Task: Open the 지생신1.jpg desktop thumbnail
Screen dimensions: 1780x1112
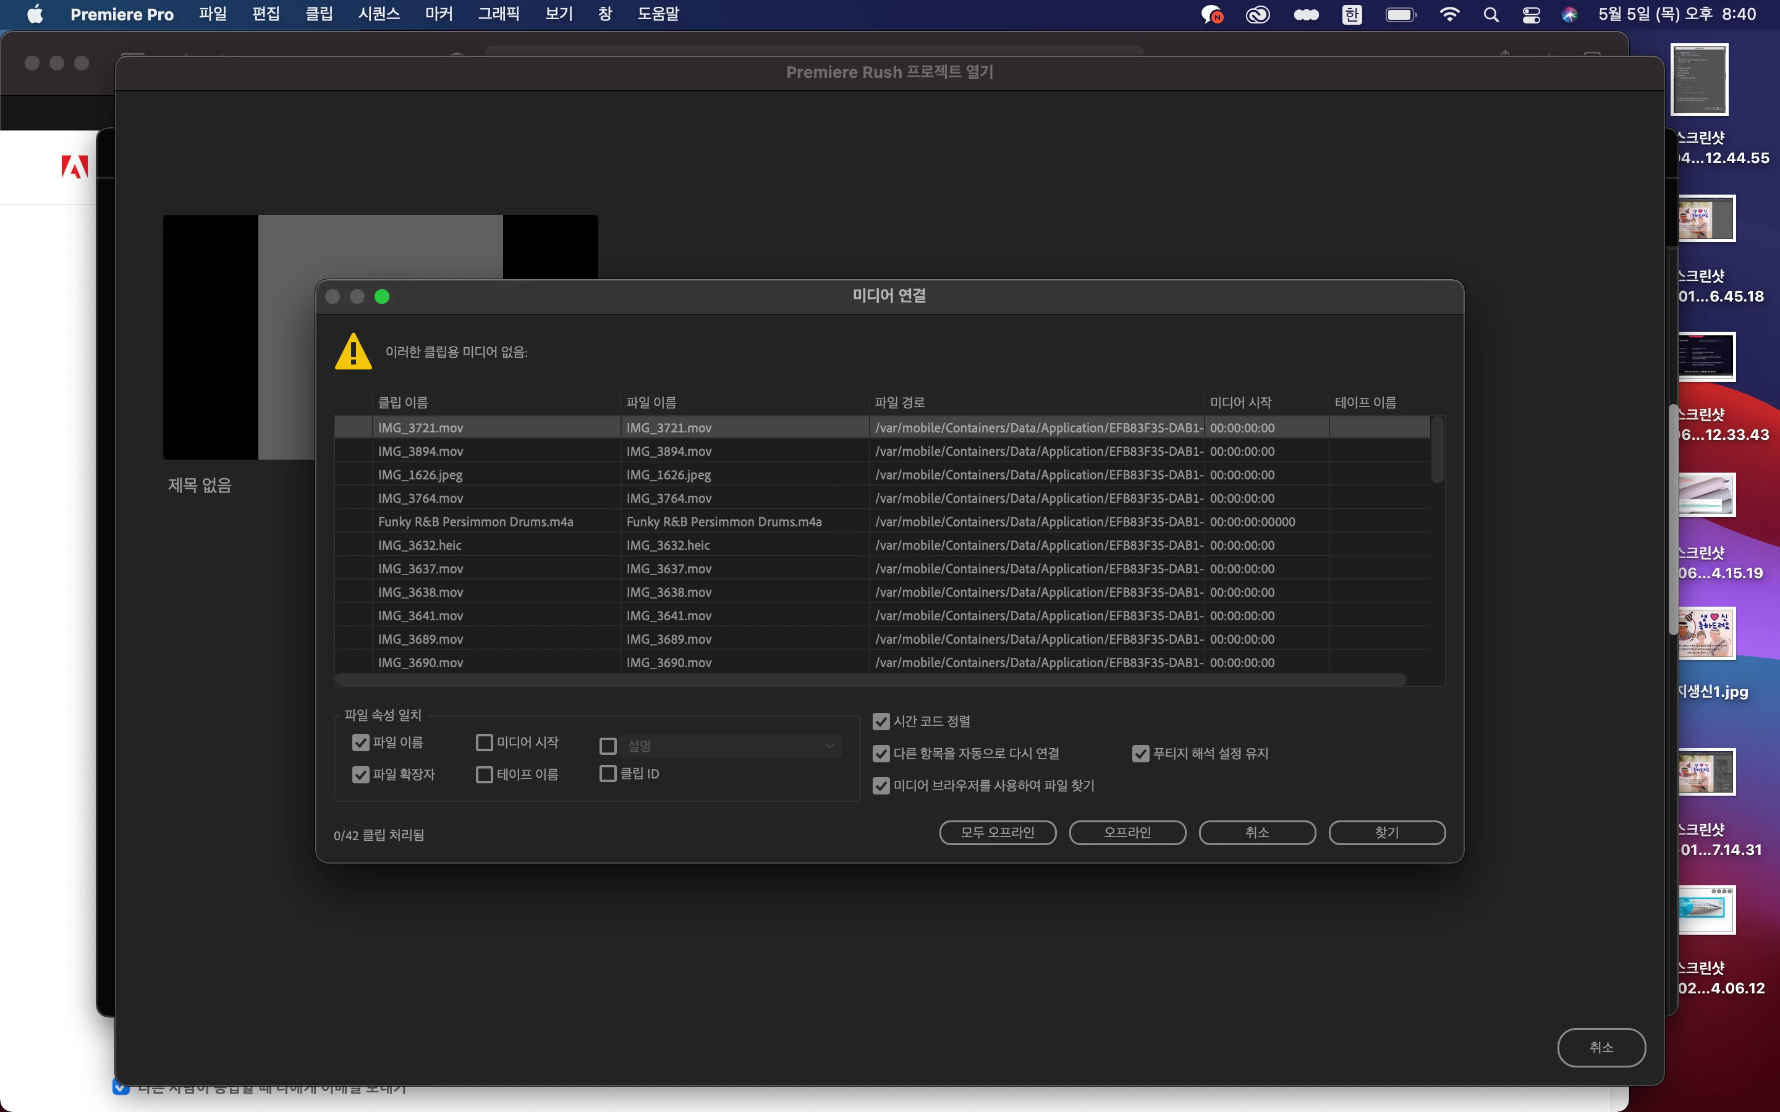Action: [x=1706, y=634]
